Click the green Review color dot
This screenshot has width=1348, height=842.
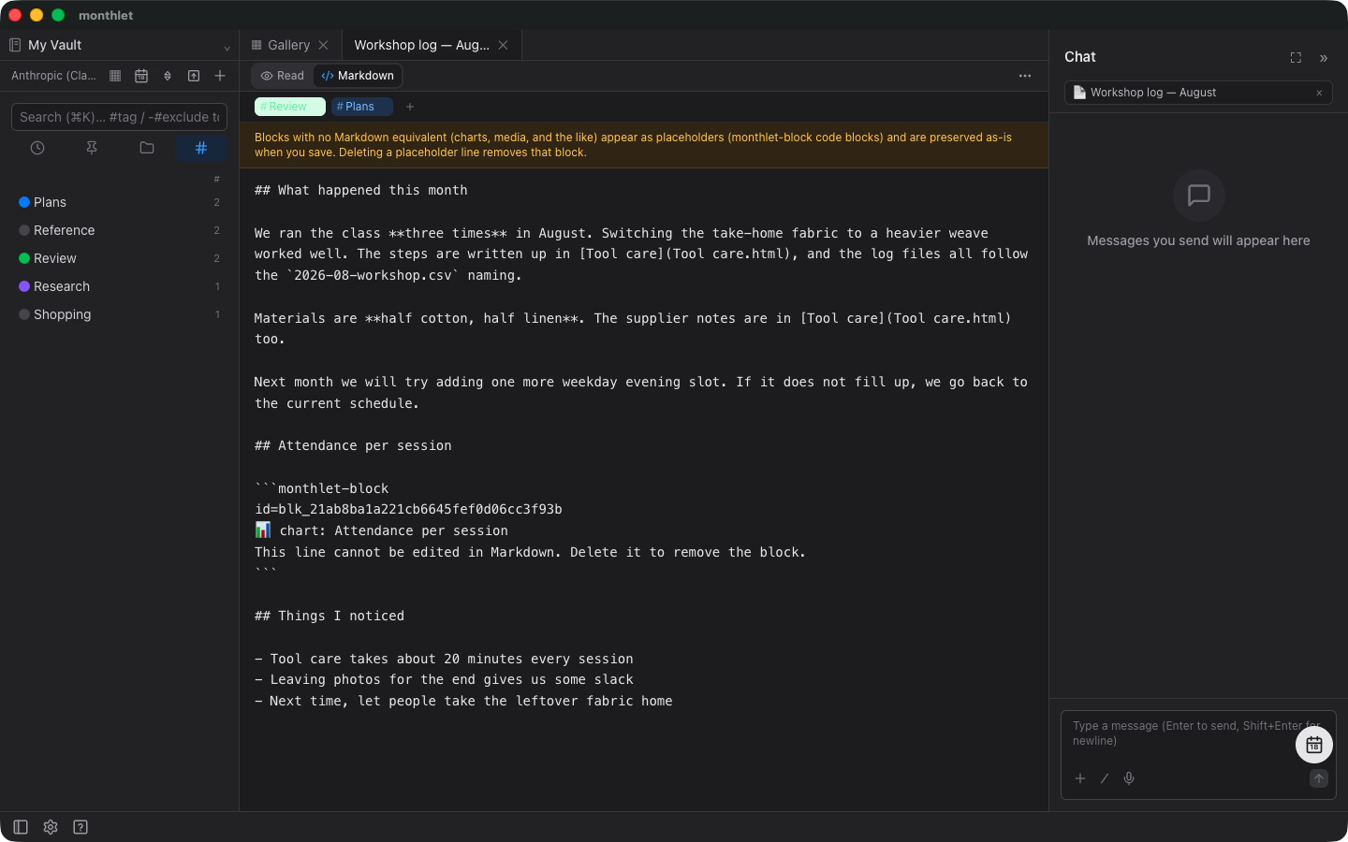click(x=24, y=258)
